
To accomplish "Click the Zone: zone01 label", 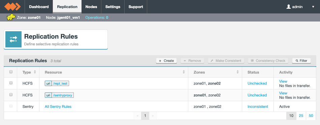I will point(29,17).
